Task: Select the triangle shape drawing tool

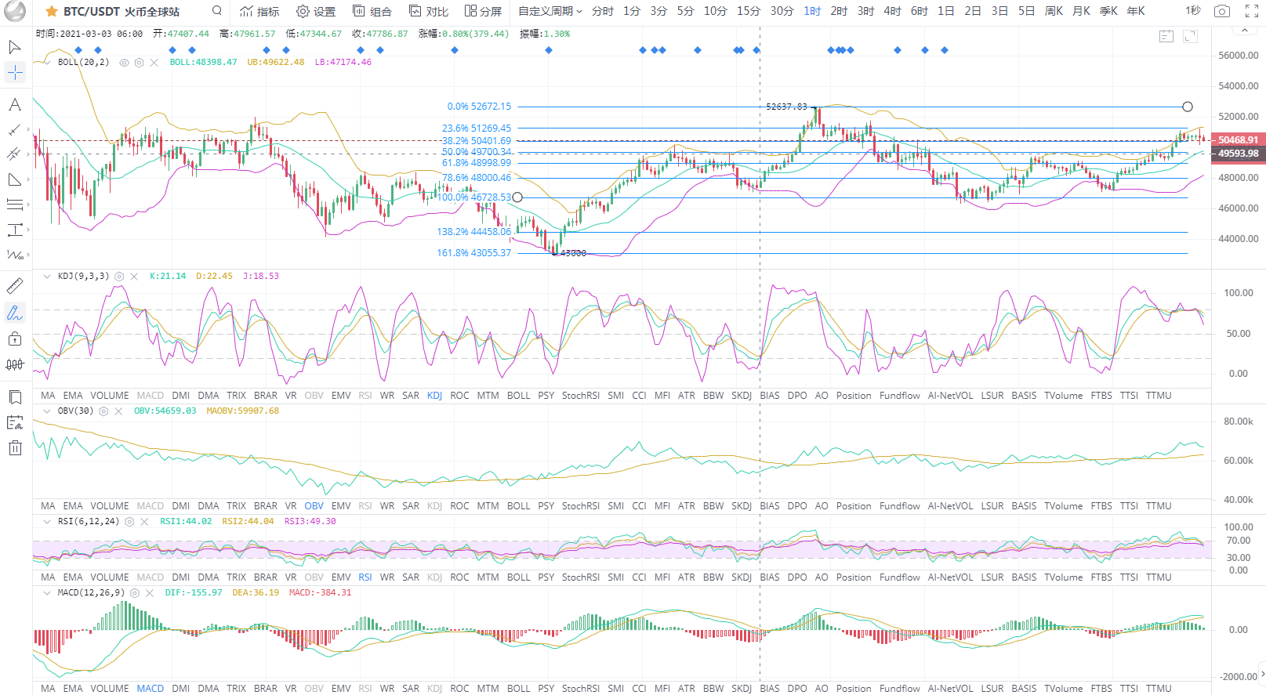Action: (x=15, y=180)
